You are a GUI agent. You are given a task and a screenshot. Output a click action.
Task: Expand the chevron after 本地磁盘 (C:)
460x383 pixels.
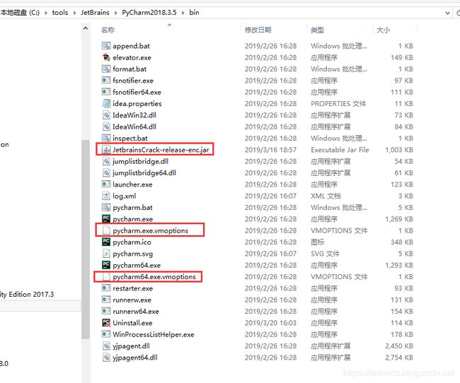click(x=46, y=13)
